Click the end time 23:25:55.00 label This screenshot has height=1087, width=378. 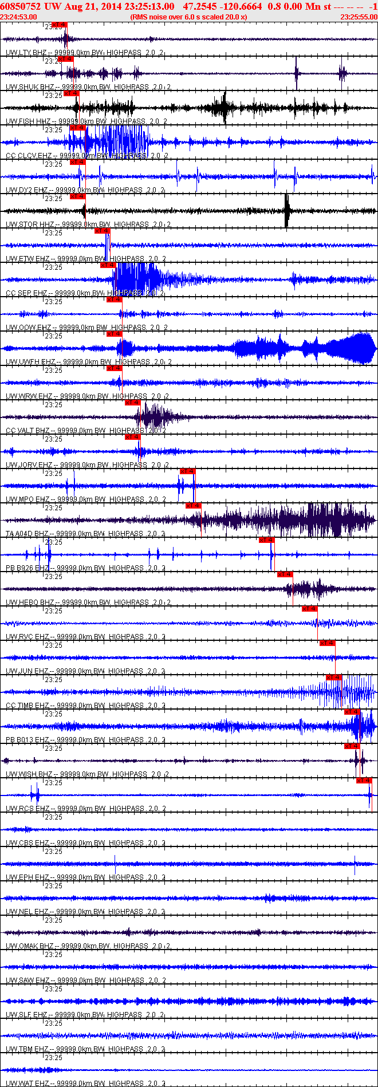[x=359, y=17]
